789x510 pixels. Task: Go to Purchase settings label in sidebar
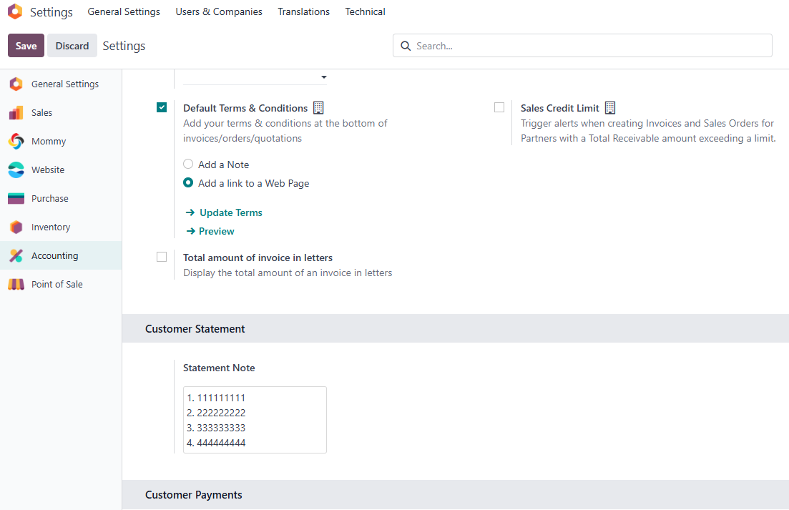pos(50,199)
